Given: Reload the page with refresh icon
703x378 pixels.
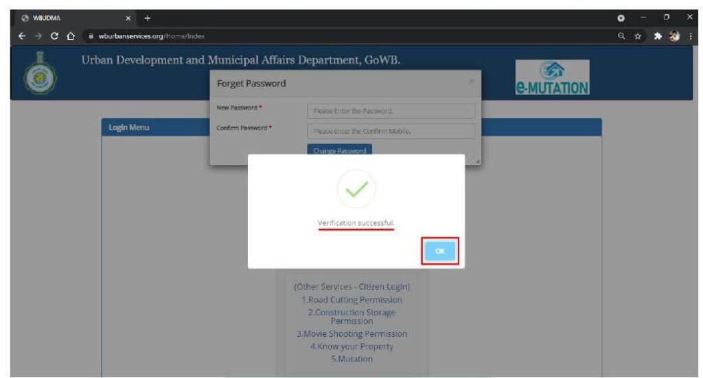Looking at the screenshot, I should [54, 36].
